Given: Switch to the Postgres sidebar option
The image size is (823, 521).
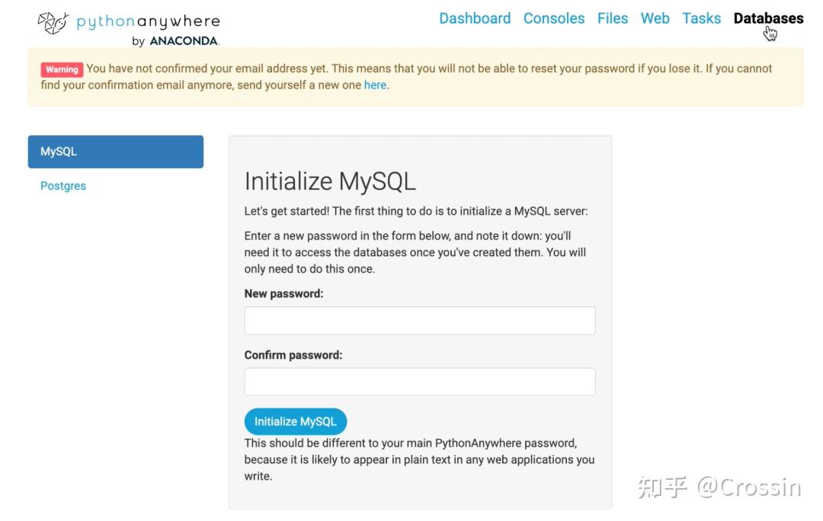Looking at the screenshot, I should tap(63, 186).
